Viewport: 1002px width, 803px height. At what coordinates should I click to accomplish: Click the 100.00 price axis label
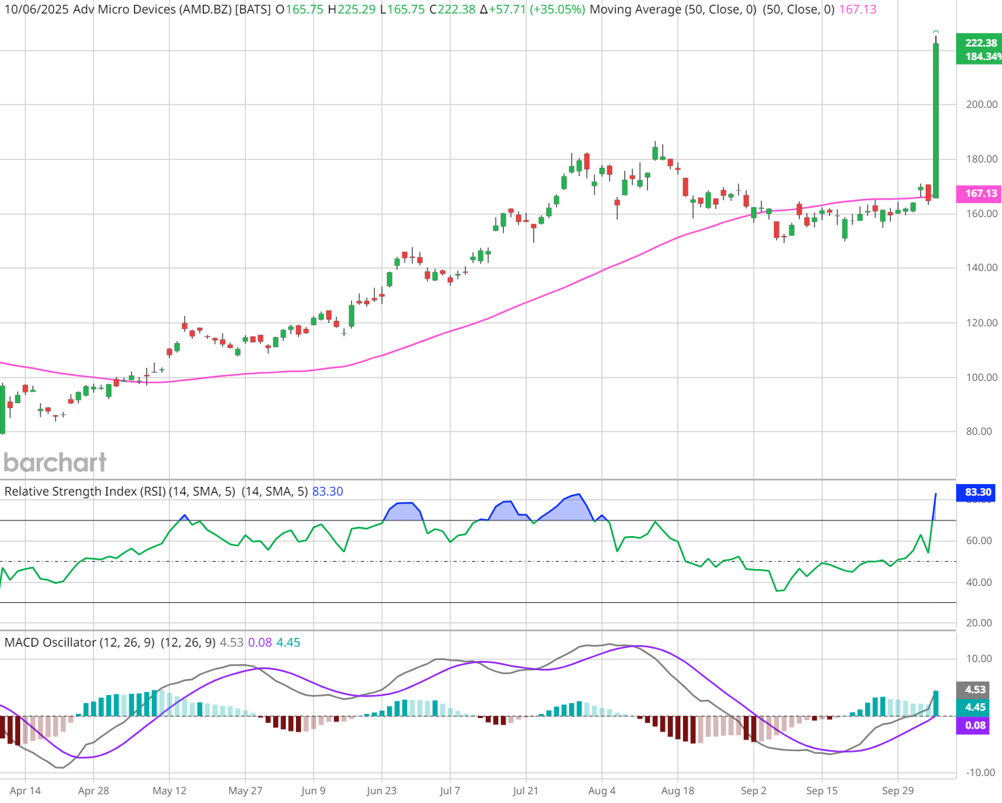(982, 378)
